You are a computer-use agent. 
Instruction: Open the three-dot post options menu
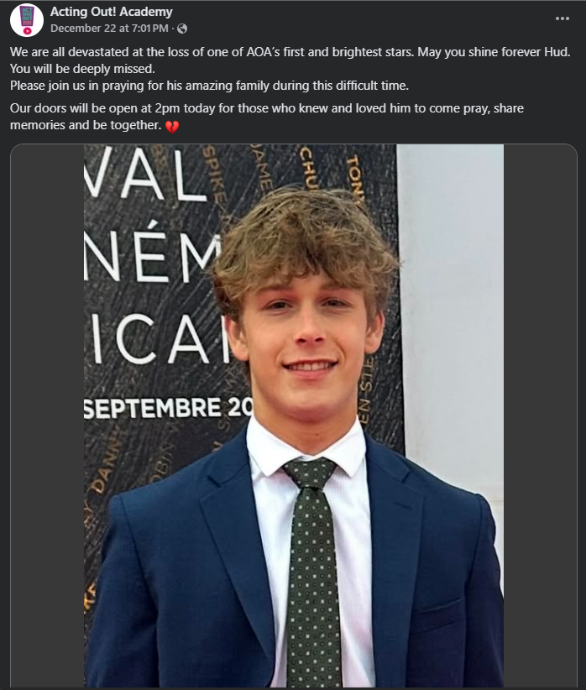click(x=562, y=18)
